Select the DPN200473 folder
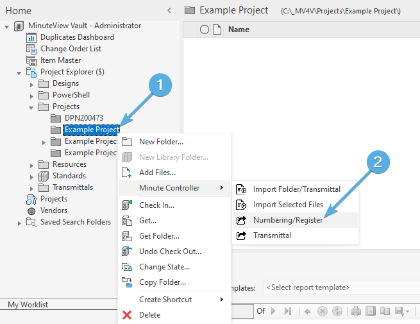 point(83,118)
